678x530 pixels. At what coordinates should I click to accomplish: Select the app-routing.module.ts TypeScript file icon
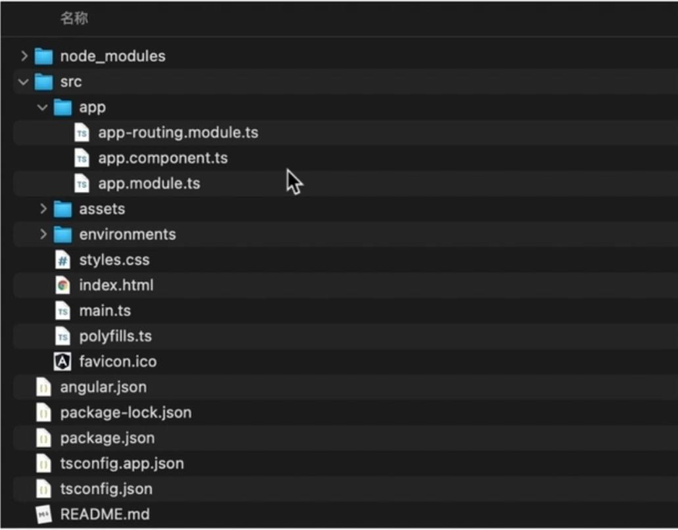81,132
